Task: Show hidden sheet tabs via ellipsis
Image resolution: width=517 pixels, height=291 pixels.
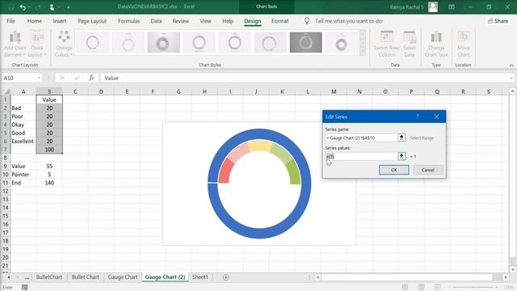Action: pos(27,277)
